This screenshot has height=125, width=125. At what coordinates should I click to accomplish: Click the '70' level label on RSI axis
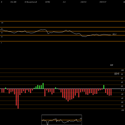[x=2, y=29]
